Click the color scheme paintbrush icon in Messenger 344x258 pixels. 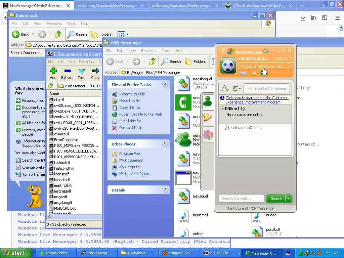(x=266, y=51)
